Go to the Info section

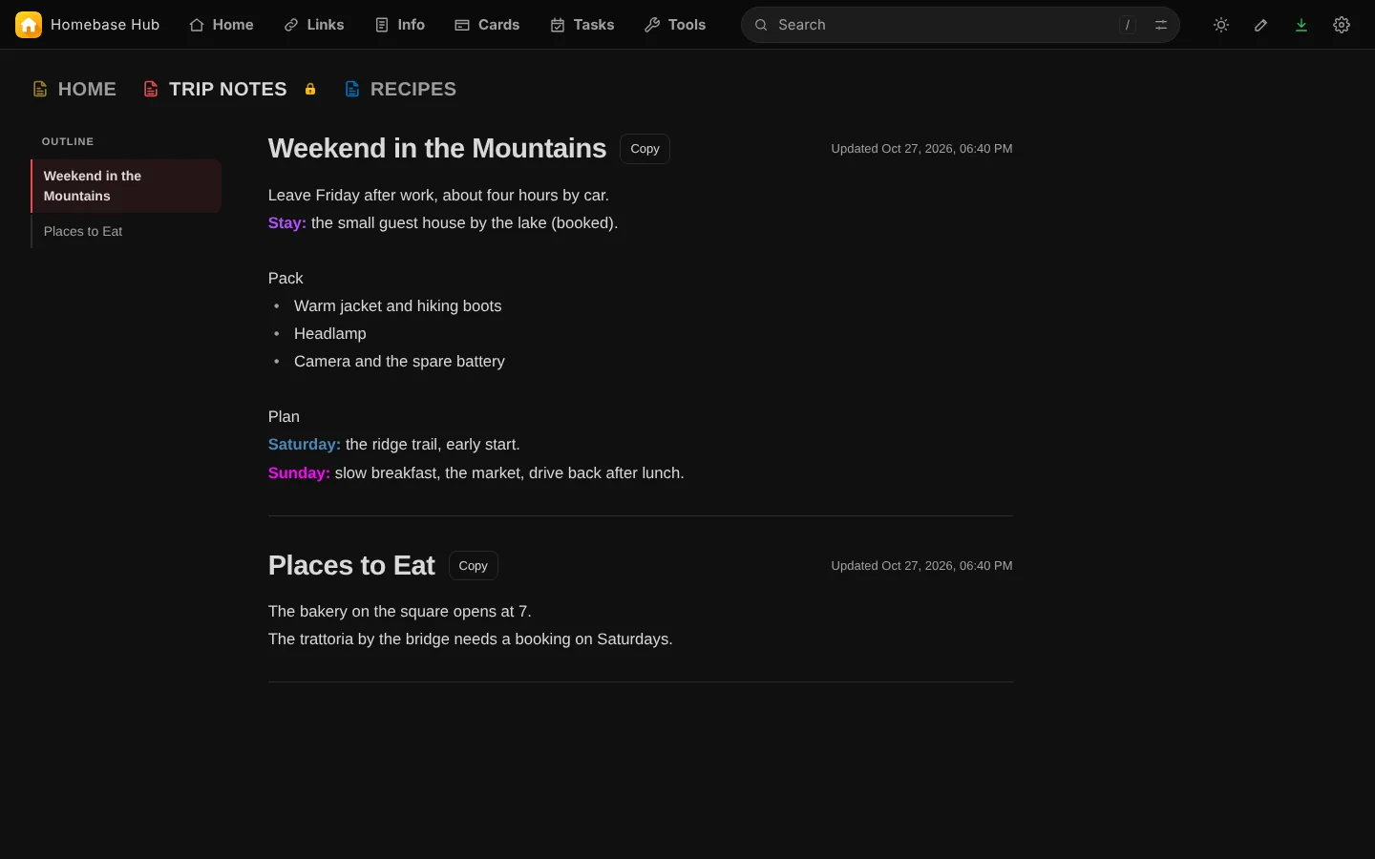pos(400,25)
